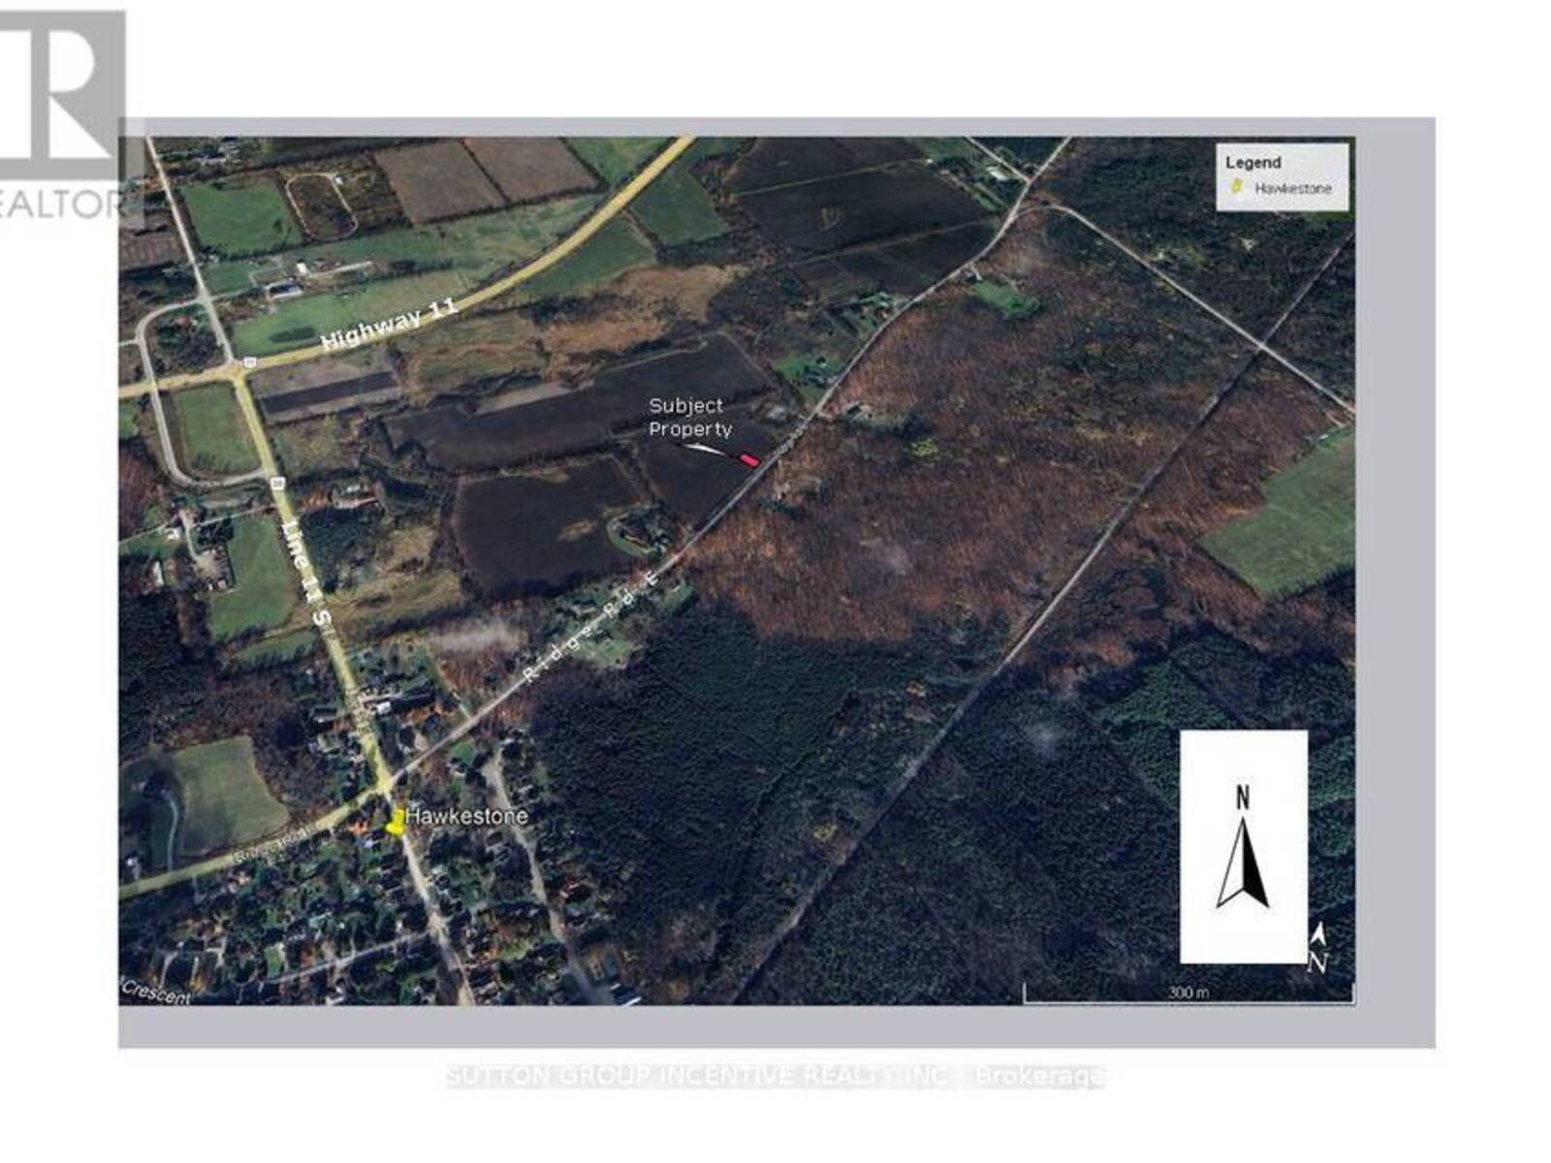Click the Hawkestone entry in the legend

1293,188
